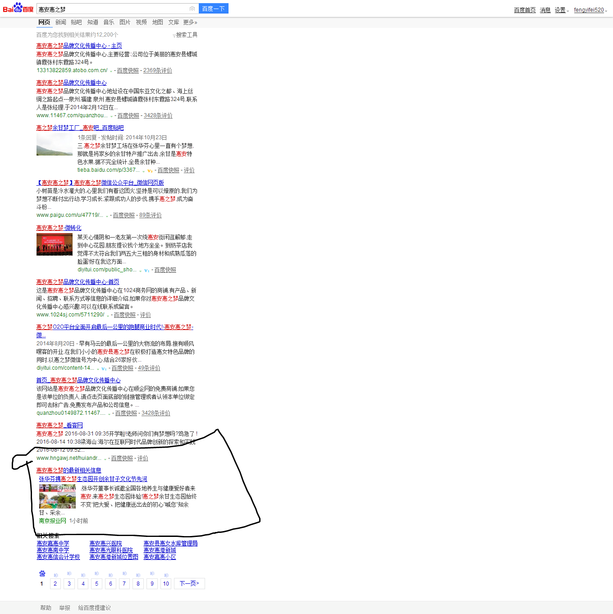Image resolution: width=613 pixels, height=614 pixels.
Task: Click the large paw icon above page 1
Action: (x=42, y=573)
